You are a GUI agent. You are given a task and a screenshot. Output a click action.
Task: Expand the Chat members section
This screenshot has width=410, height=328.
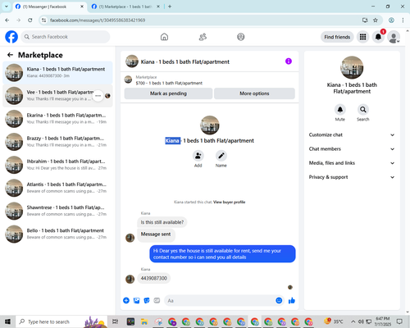[352, 149]
